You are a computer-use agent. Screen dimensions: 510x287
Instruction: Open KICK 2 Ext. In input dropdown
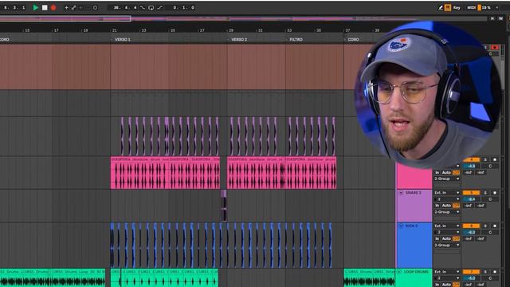coord(447,226)
